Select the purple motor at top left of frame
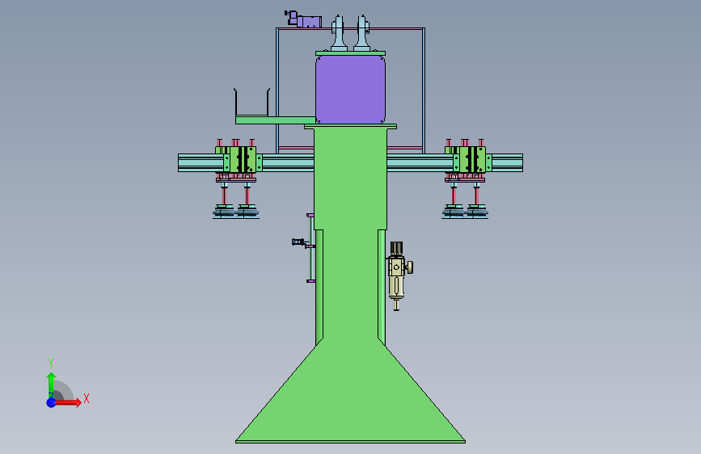Image resolution: width=701 pixels, height=454 pixels. pos(303,19)
